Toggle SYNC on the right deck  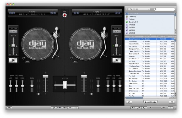tap(117, 31)
